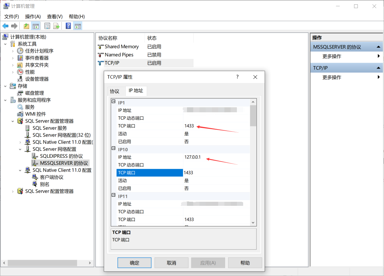Open Properties via the toolbar icon

tap(47, 26)
